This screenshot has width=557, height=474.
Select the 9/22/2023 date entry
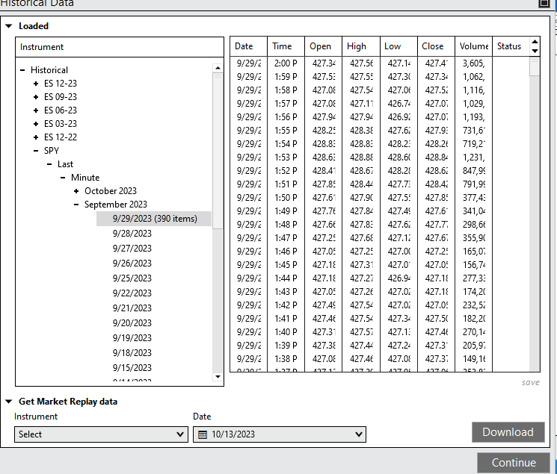click(x=132, y=293)
